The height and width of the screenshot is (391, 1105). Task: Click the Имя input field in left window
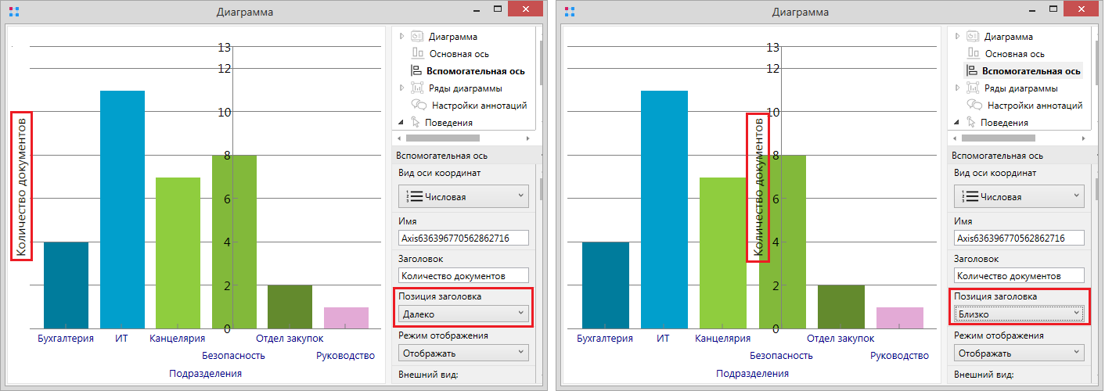tap(463, 238)
